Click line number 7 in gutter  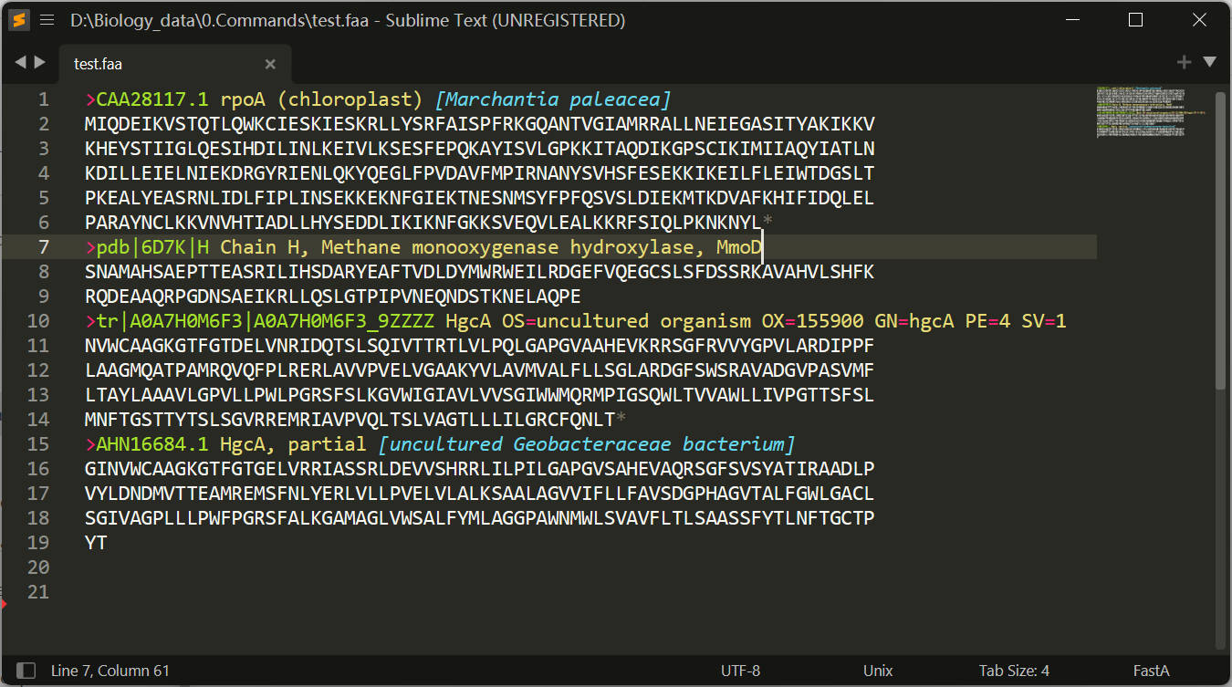coord(44,247)
